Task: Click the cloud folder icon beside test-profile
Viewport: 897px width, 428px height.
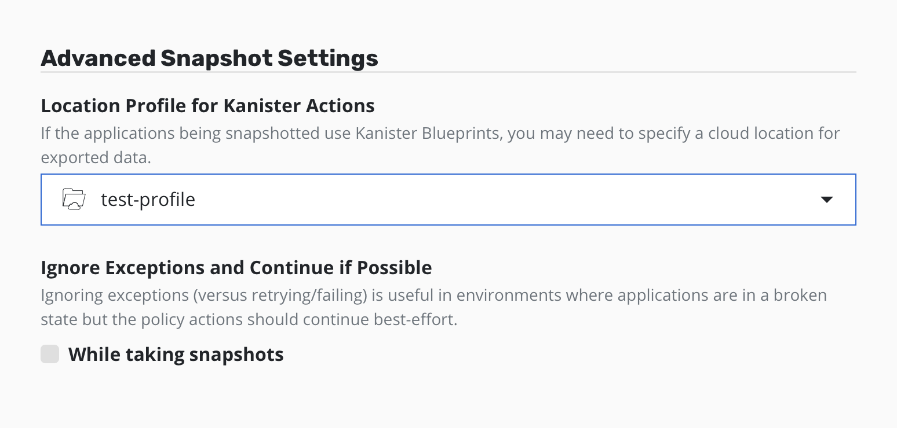Action: click(x=74, y=200)
